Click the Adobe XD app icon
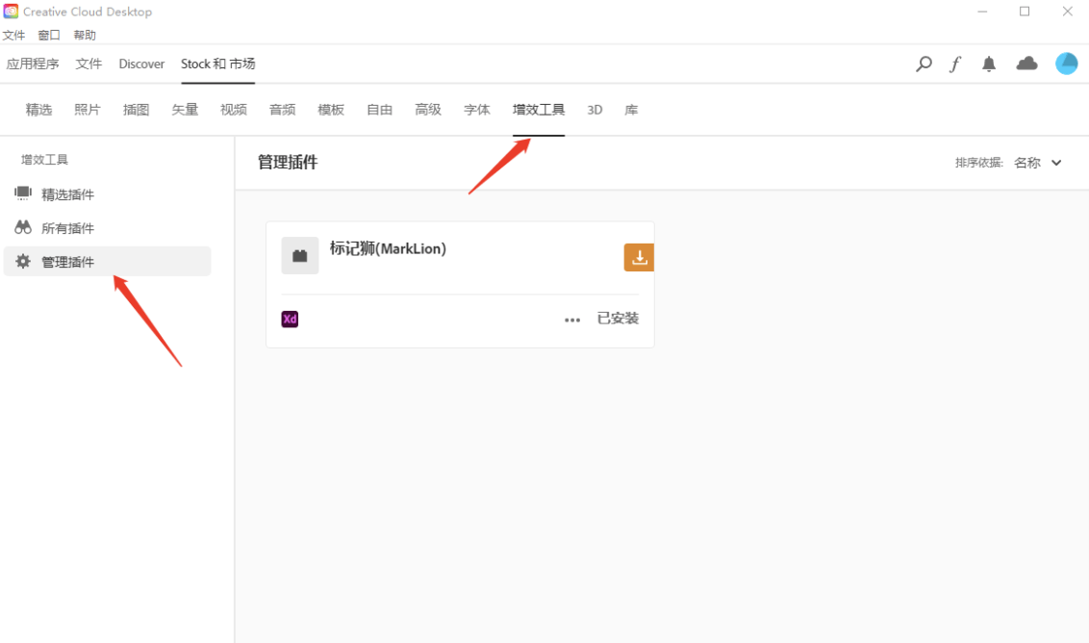This screenshot has height=643, width=1089. click(290, 320)
